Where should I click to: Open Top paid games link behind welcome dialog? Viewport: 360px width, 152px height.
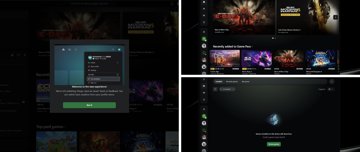tap(51, 127)
